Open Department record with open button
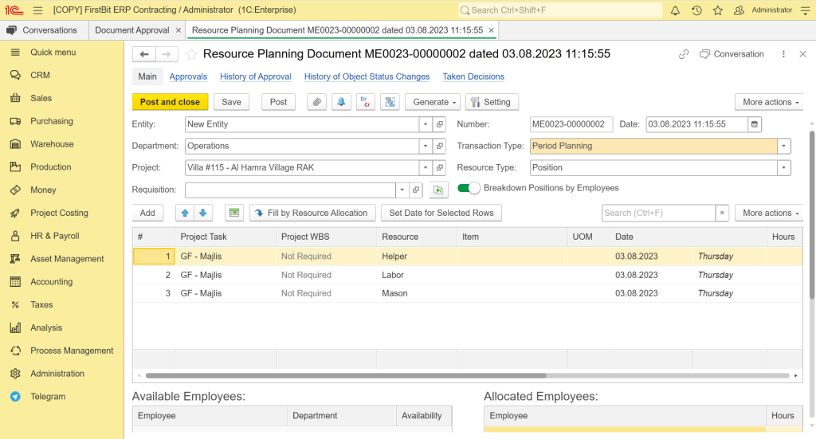Image resolution: width=816 pixels, height=439 pixels. [x=440, y=146]
